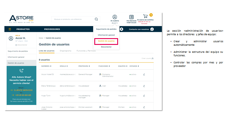Click the drop icon in the navy bar
The width and height of the screenshot is (235, 132).
[122, 29]
